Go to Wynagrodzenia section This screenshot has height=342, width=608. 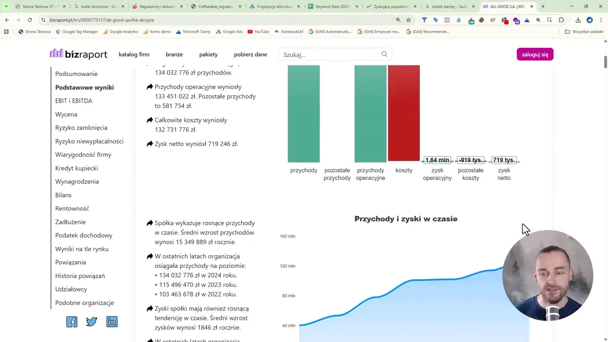coord(77,181)
